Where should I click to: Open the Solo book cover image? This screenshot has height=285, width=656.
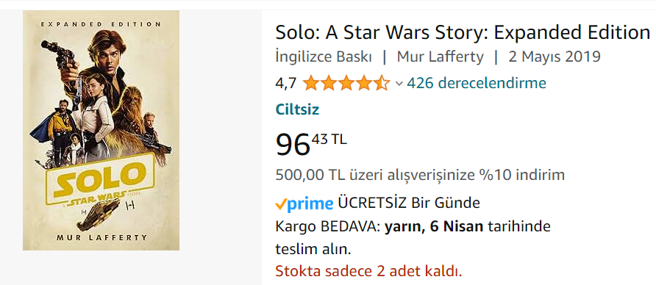pos(101,131)
